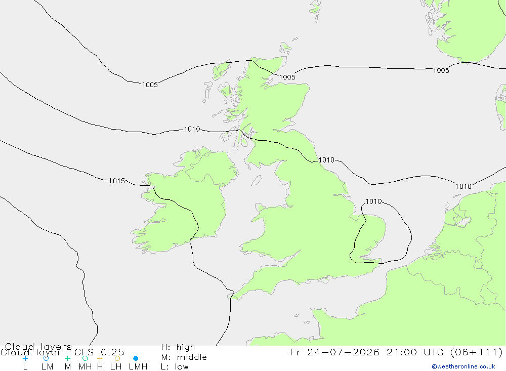The image size is (506, 371).
Task: Click the green plus M cloud symbol
Action: pos(67,358)
